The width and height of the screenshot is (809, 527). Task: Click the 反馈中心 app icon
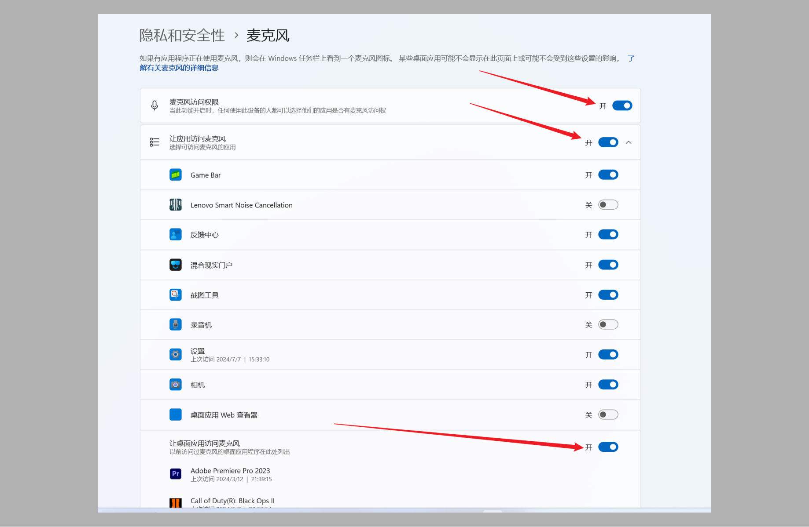coord(175,234)
